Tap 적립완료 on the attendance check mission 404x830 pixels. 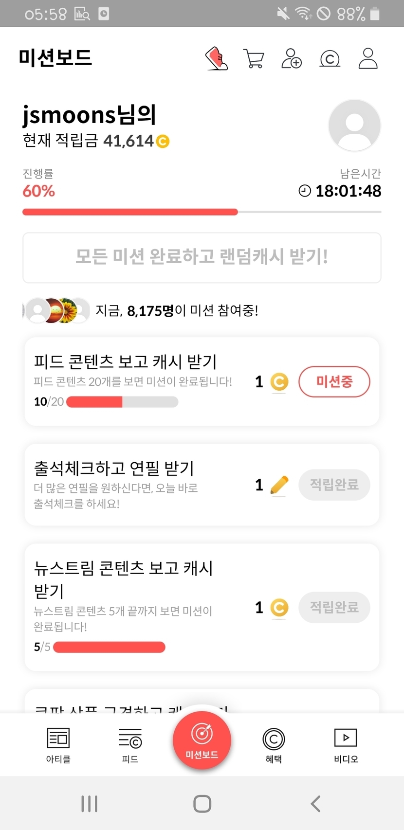pyautogui.click(x=334, y=485)
